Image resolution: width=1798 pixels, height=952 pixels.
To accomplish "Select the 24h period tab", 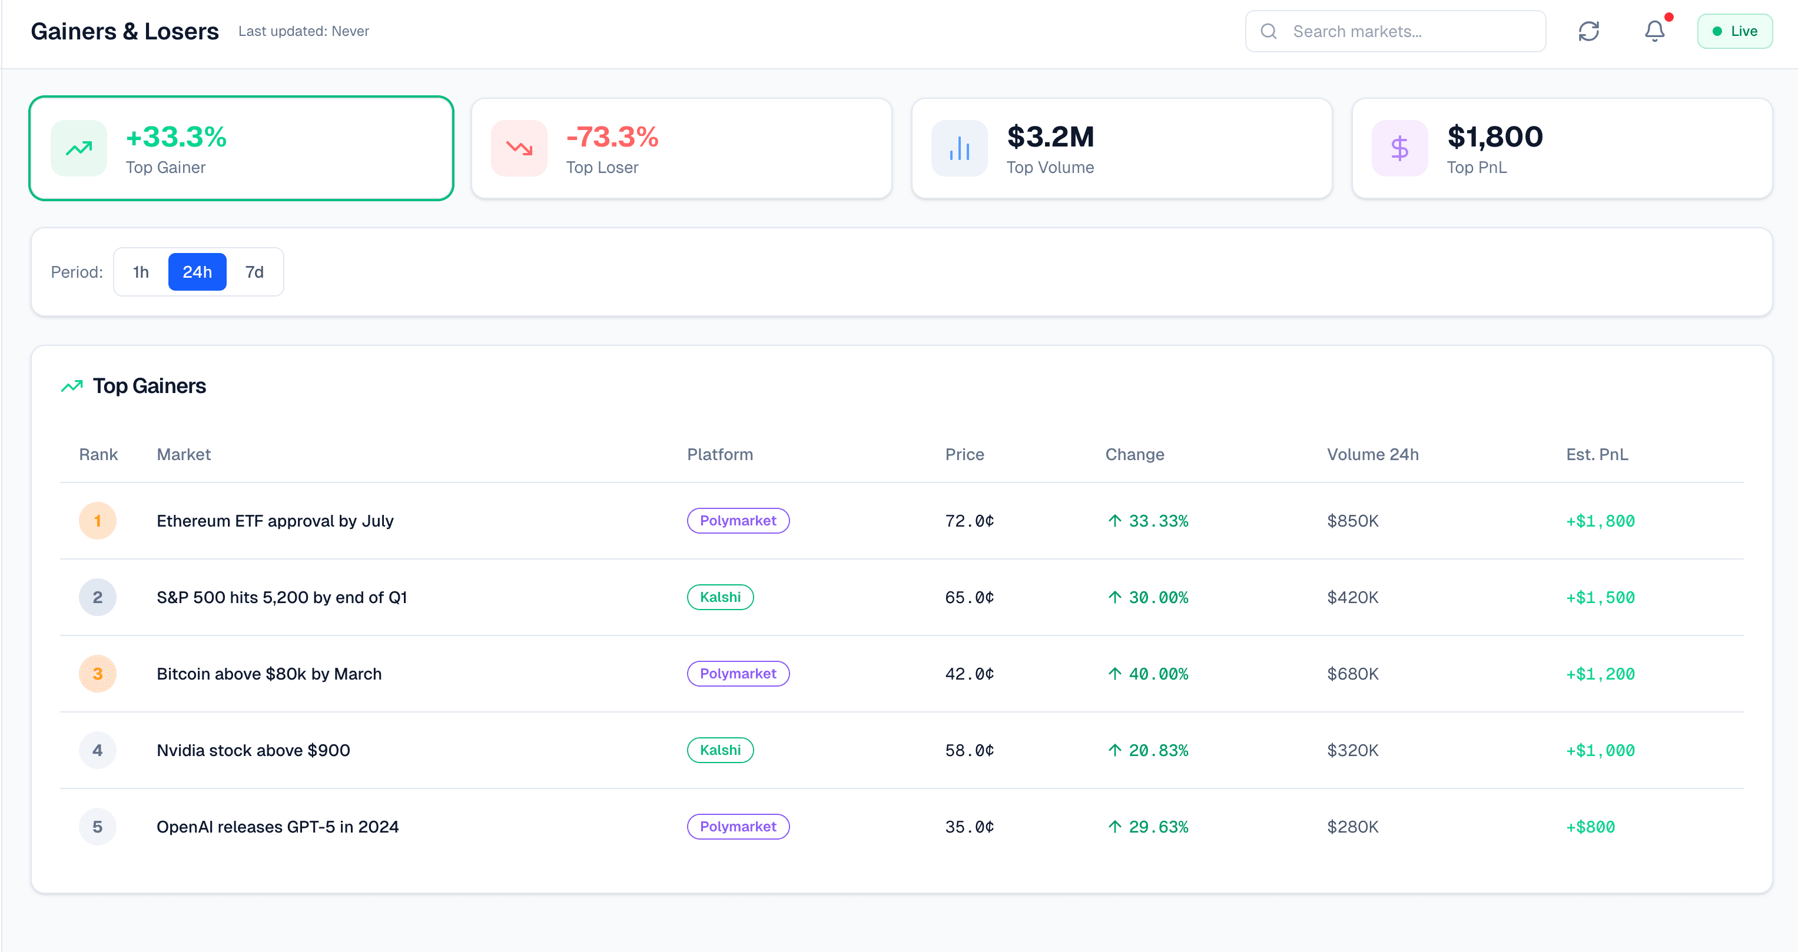I will [197, 272].
